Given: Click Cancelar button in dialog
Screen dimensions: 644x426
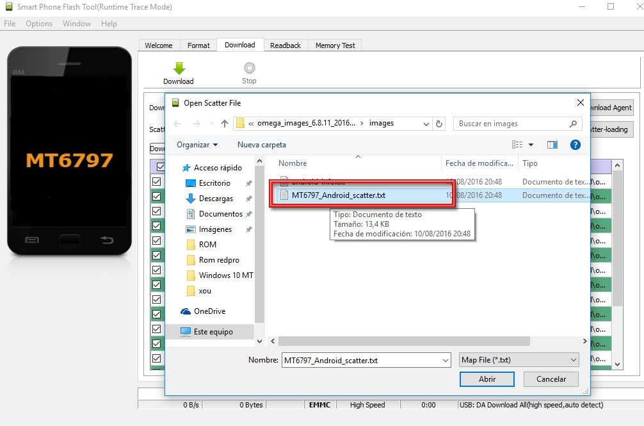Looking at the screenshot, I should coord(551,379).
